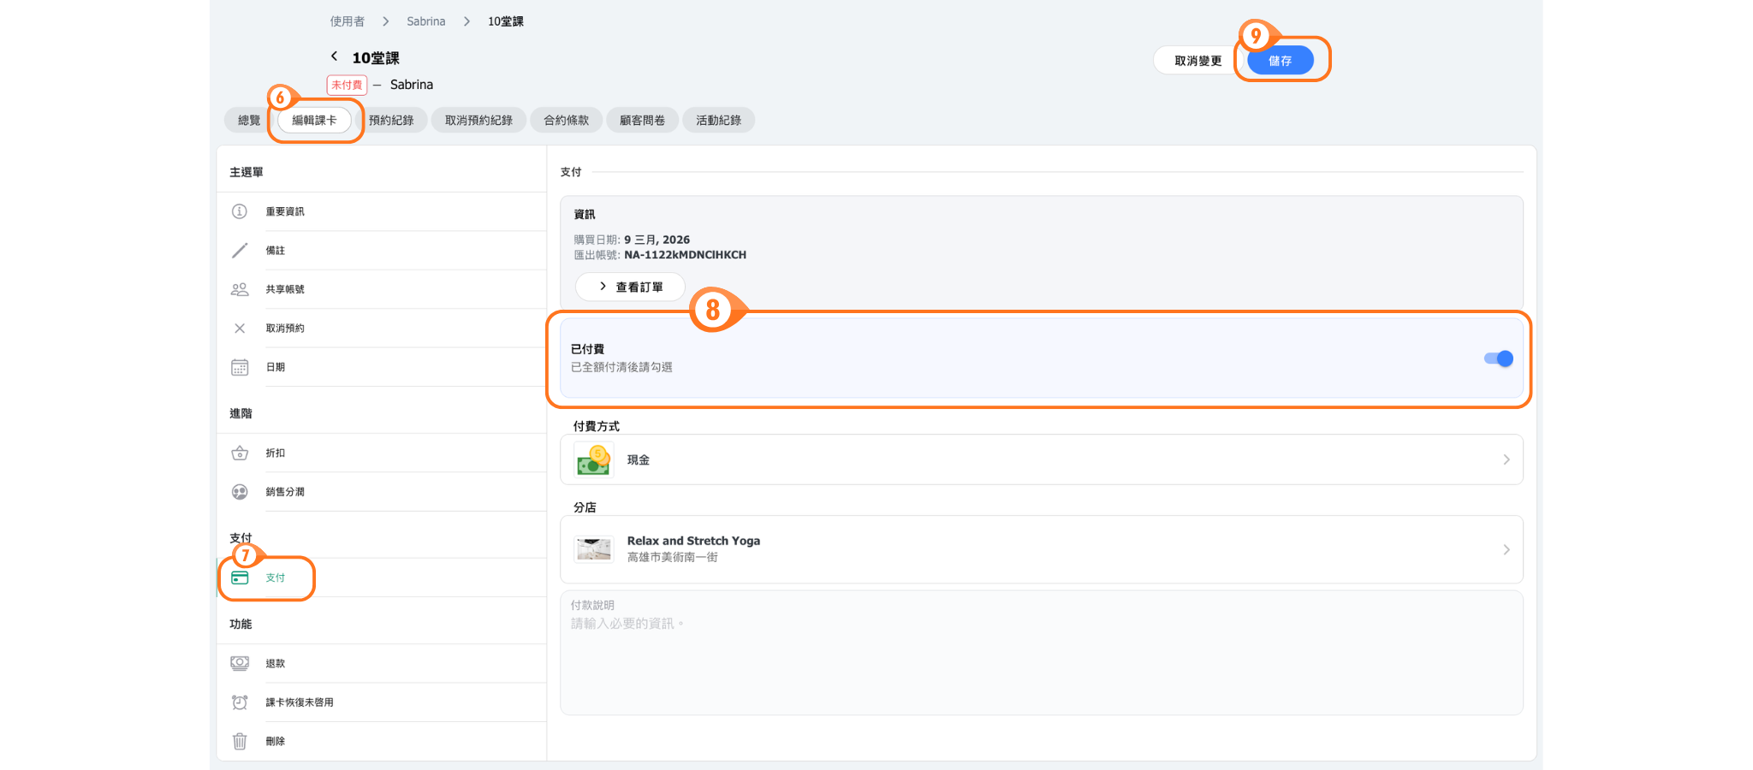Open the 退款 refund icon
This screenshot has width=1753, height=770.
240,663
